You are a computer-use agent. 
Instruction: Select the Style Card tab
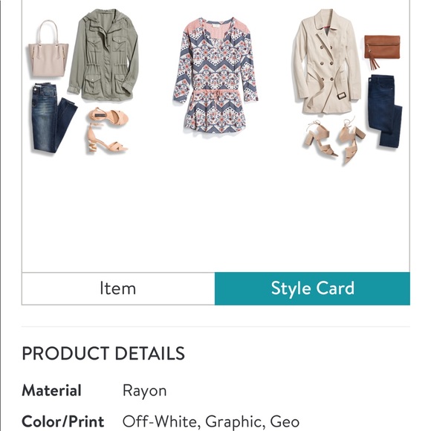312,288
